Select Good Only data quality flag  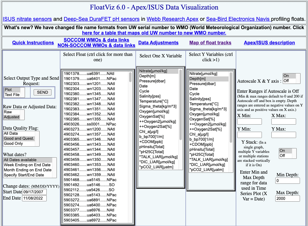tap(13, 144)
